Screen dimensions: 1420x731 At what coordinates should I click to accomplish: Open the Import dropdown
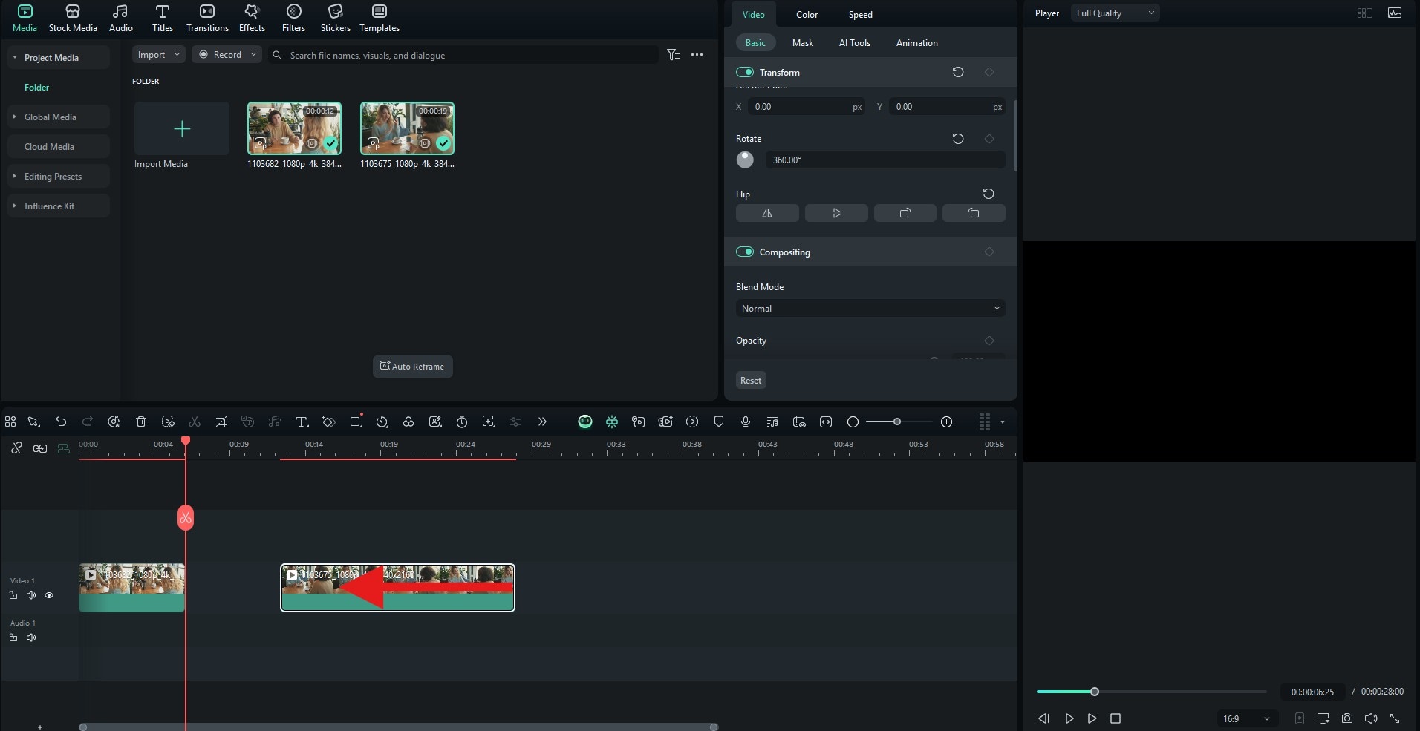coord(158,55)
